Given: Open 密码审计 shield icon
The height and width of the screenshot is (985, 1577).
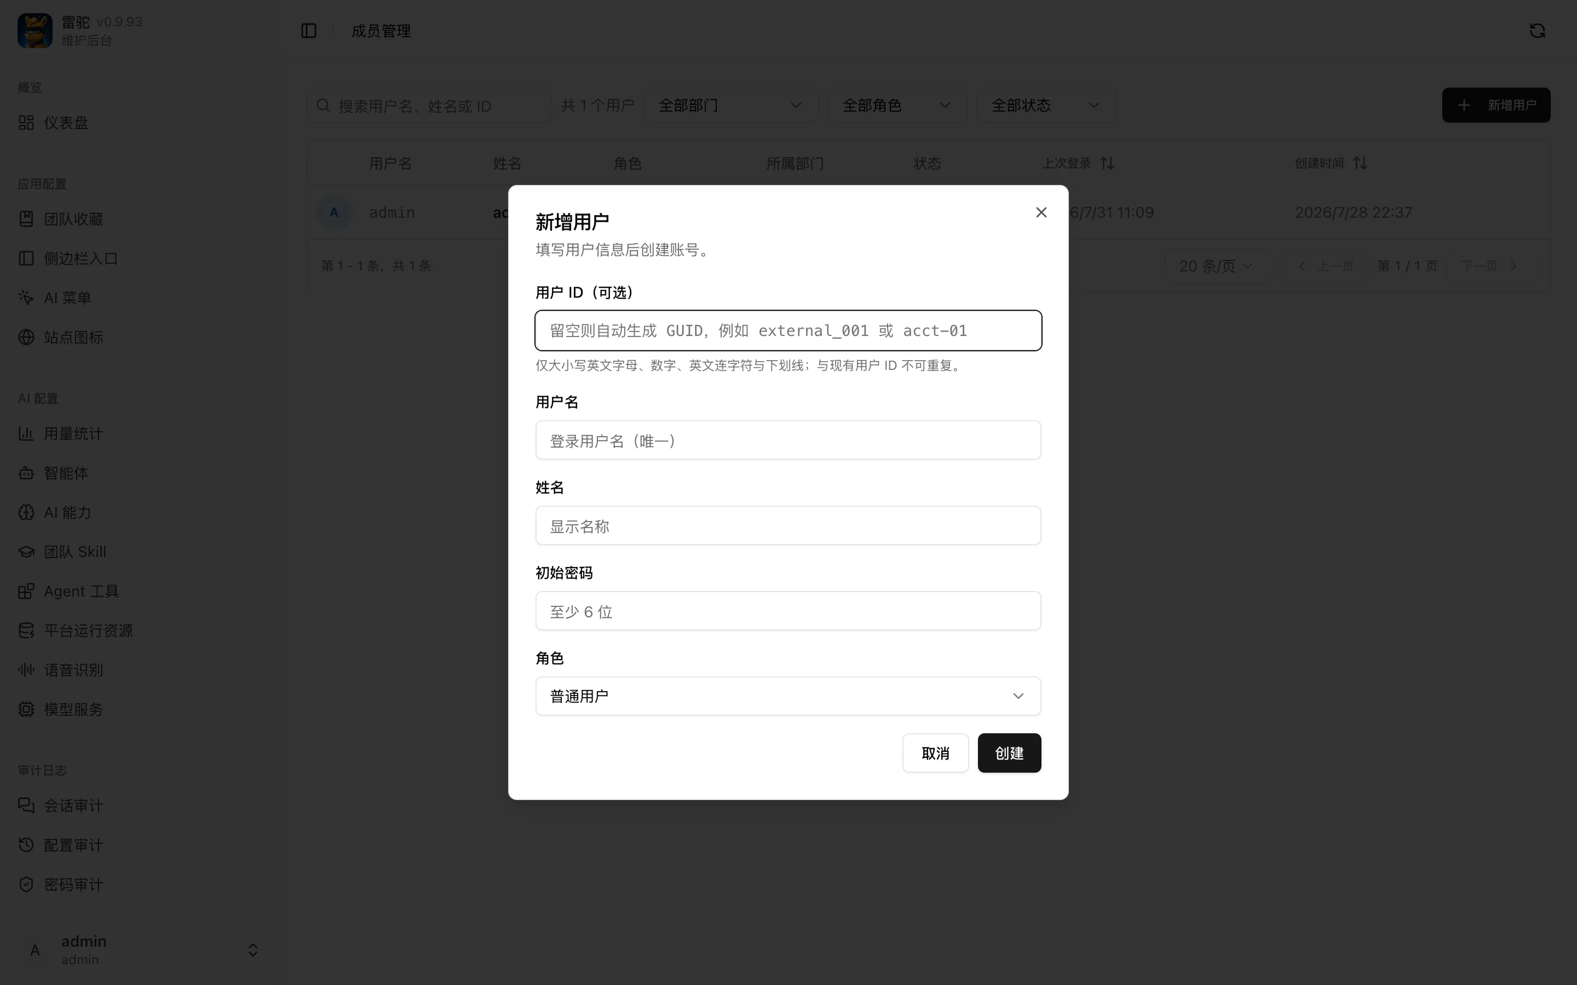Looking at the screenshot, I should 26,885.
